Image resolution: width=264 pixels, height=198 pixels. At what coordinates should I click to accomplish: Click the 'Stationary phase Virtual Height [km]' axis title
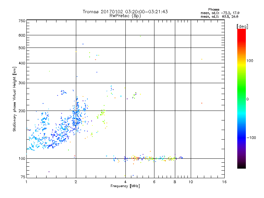[x=15, y=99]
